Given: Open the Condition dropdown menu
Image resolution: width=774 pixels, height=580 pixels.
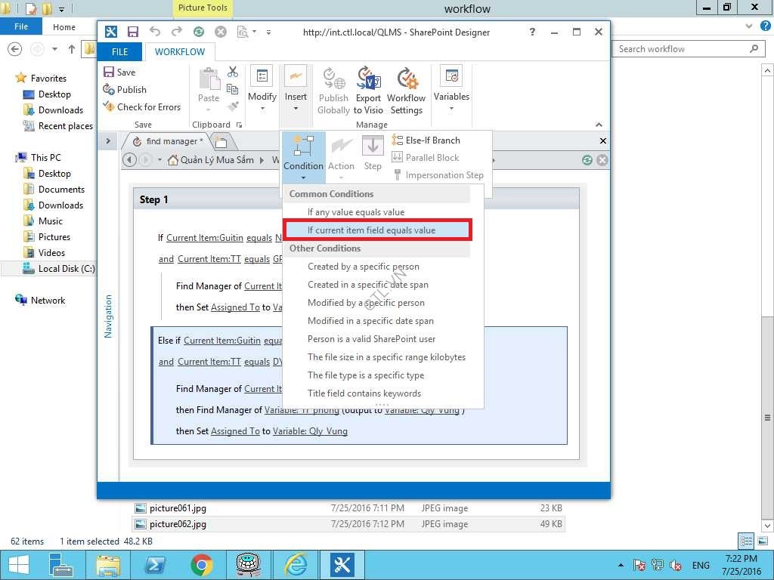Looking at the screenshot, I should pyautogui.click(x=303, y=158).
